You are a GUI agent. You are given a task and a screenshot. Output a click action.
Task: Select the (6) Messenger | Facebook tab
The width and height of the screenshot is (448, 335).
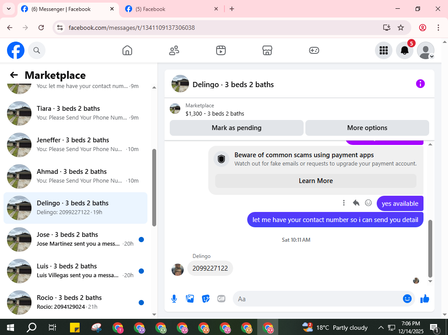pos(68,9)
